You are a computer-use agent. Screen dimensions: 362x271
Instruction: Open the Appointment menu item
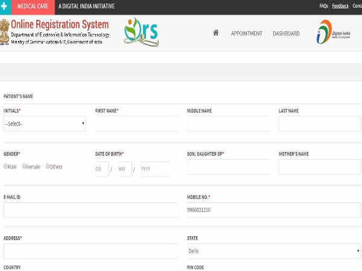pos(246,33)
